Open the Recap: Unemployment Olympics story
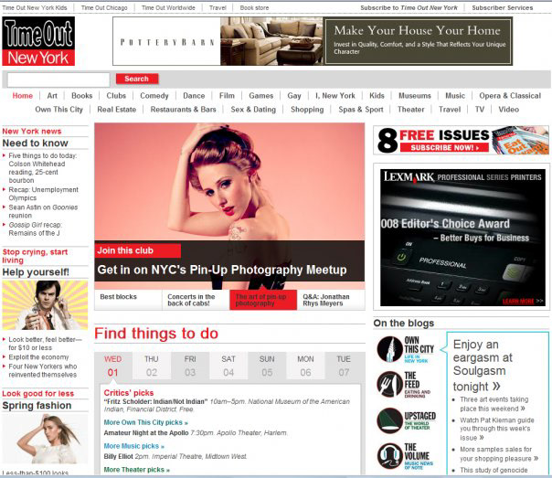 [x=43, y=194]
